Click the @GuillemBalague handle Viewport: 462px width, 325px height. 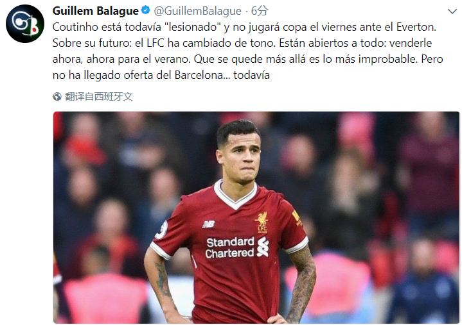point(197,11)
